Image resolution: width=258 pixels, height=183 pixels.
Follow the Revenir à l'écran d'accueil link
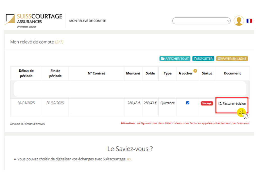click(x=28, y=124)
